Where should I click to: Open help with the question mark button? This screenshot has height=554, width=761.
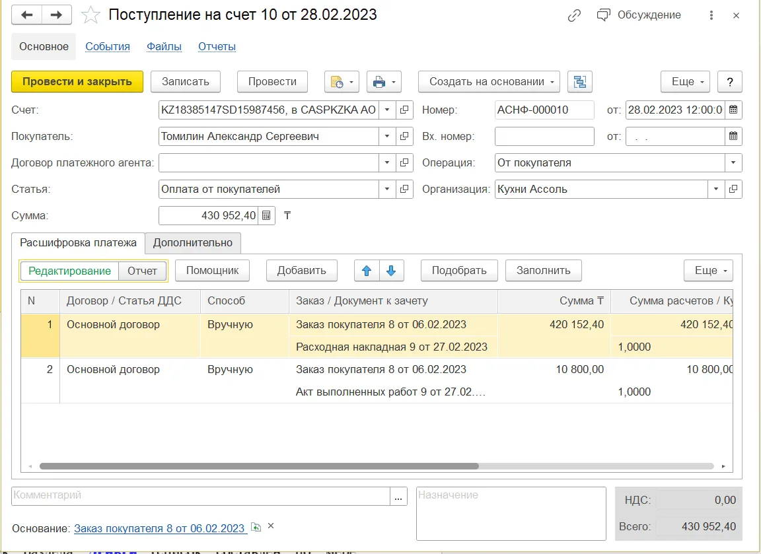coord(729,82)
